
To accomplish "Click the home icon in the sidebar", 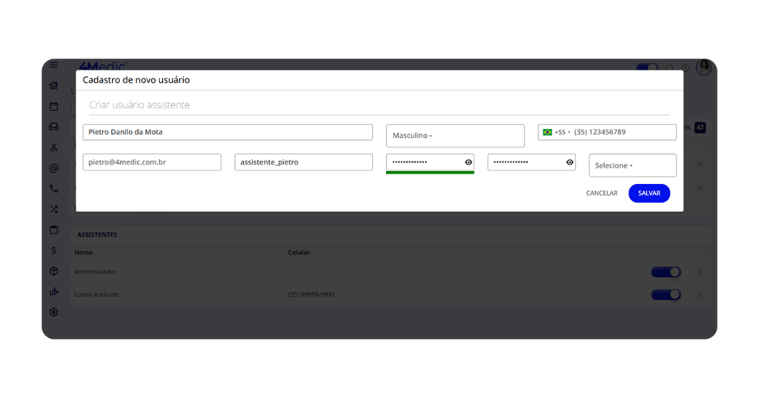I will [x=53, y=86].
